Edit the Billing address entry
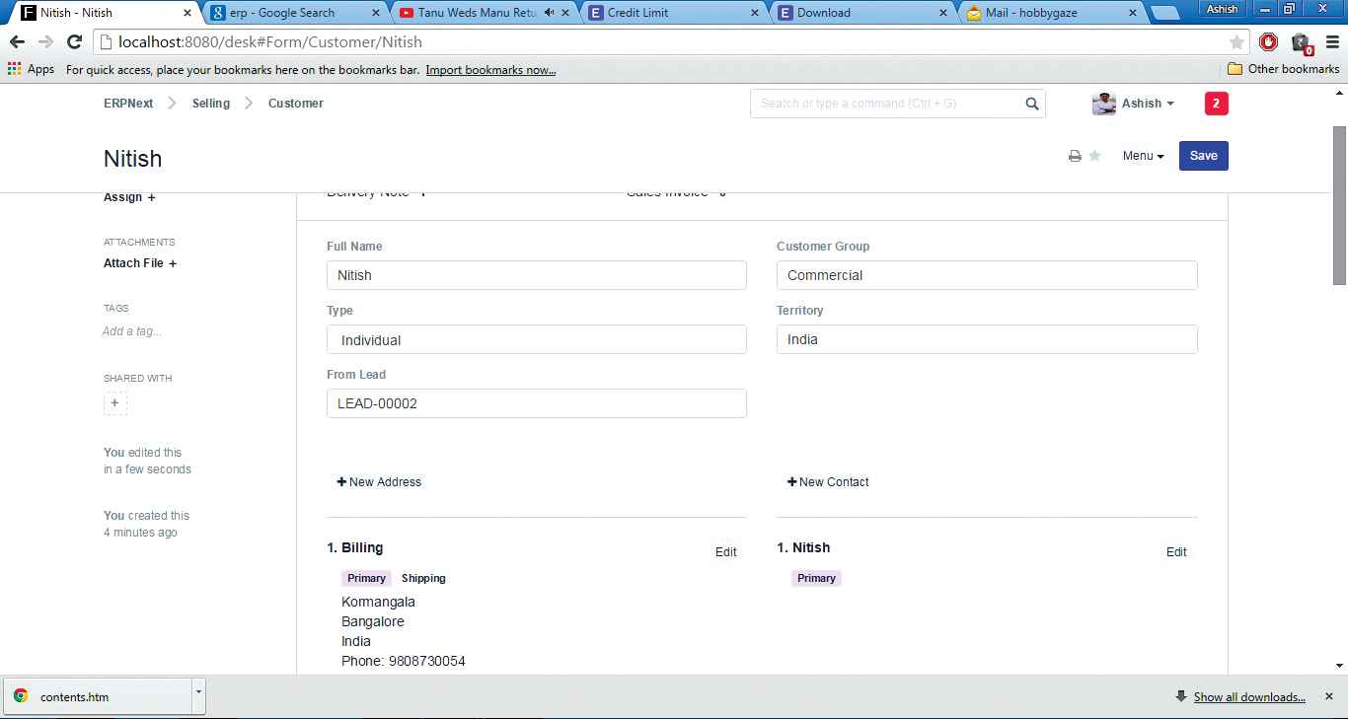The width and height of the screenshot is (1348, 719). pos(725,552)
